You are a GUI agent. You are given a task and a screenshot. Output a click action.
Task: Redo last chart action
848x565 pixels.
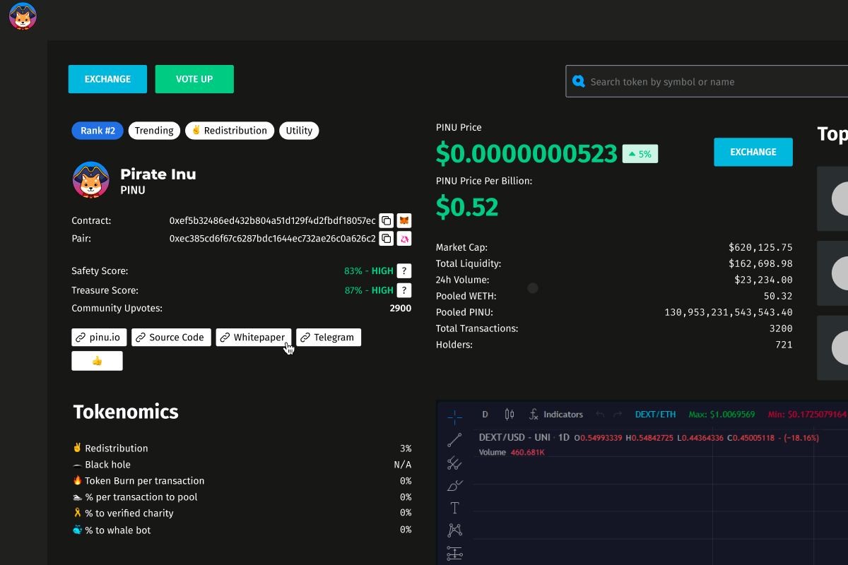tap(618, 415)
